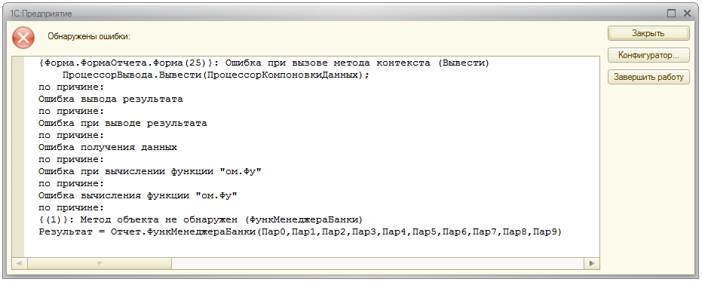Viewport: 702px width, 282px height.
Task: Click the horizontal scrollbar's left arrow
Action: tap(20, 263)
